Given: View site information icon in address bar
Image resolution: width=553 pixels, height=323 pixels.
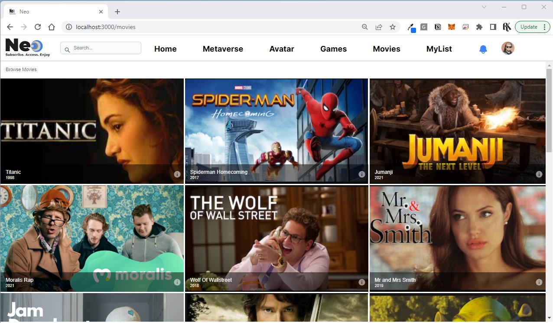Looking at the screenshot, I should click(68, 27).
